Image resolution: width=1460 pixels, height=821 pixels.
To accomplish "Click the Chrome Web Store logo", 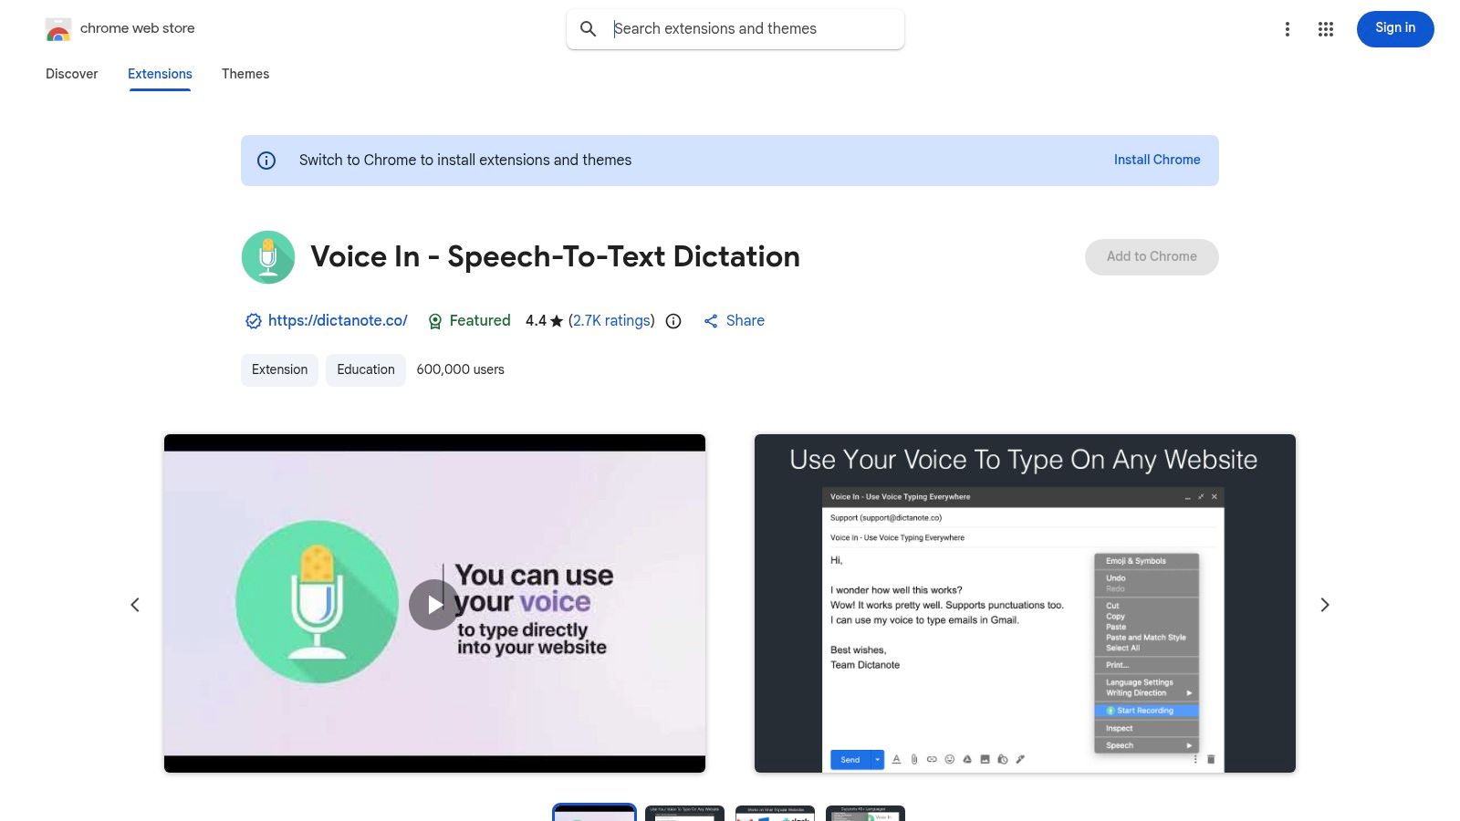I will click(x=58, y=29).
